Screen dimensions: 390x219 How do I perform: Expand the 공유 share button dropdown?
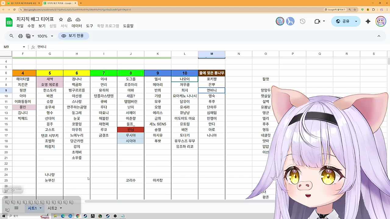(x=356, y=21)
